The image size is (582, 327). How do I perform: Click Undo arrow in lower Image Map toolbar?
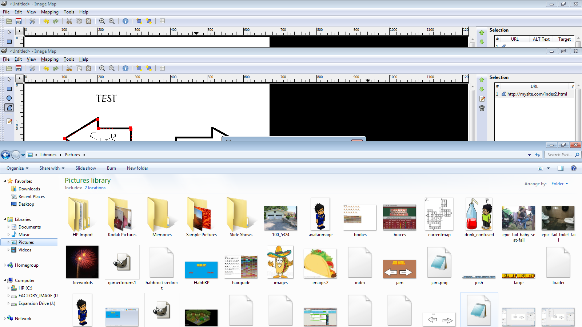46,68
